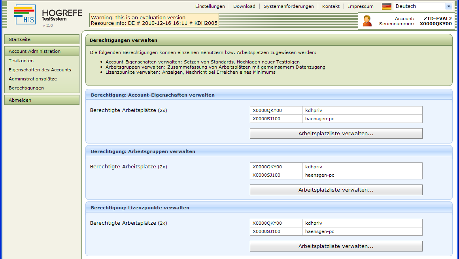This screenshot has width=459, height=259.
Task: Manage Arbeitsplatzliste for Lizenzpunkte
Action: click(336, 246)
